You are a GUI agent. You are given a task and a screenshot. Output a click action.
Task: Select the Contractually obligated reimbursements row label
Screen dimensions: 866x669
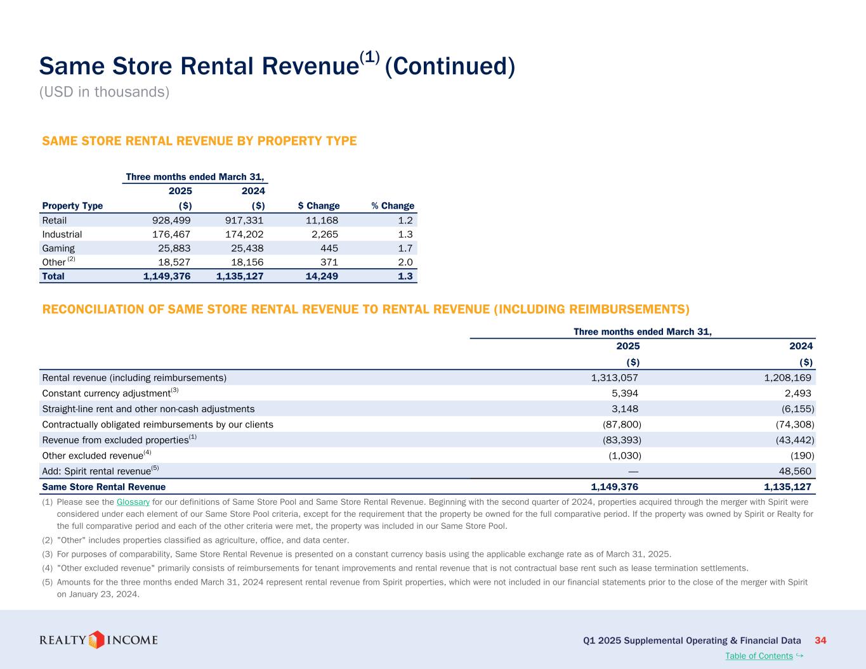click(157, 425)
